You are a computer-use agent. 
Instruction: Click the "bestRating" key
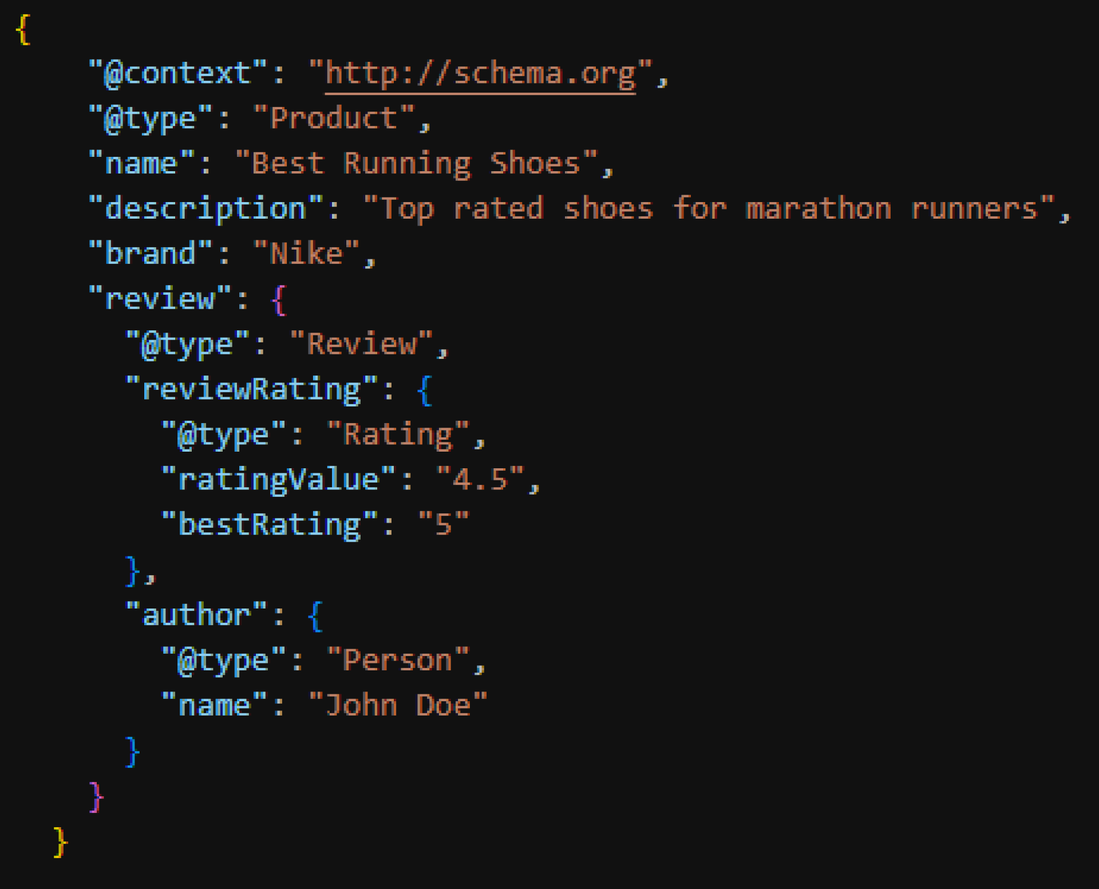(x=270, y=526)
